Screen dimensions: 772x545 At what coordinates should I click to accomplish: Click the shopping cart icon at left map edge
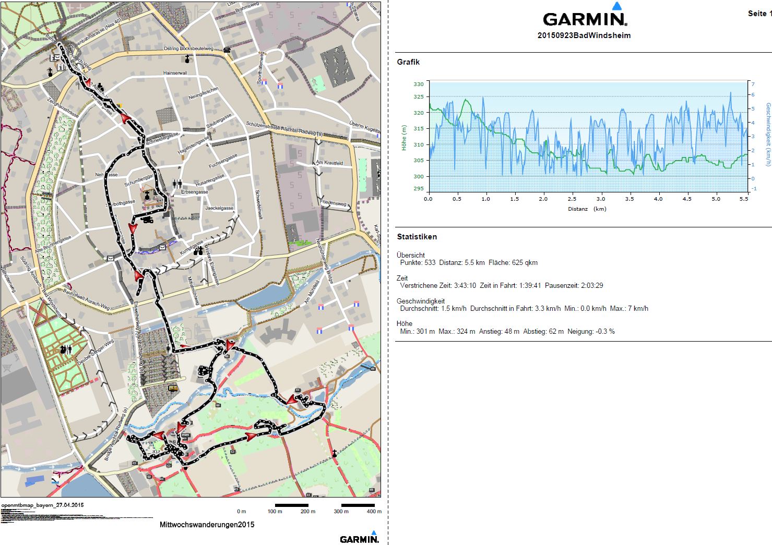click(x=6, y=367)
